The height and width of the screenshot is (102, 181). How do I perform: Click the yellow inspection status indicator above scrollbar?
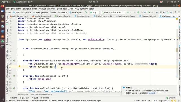click(177, 19)
